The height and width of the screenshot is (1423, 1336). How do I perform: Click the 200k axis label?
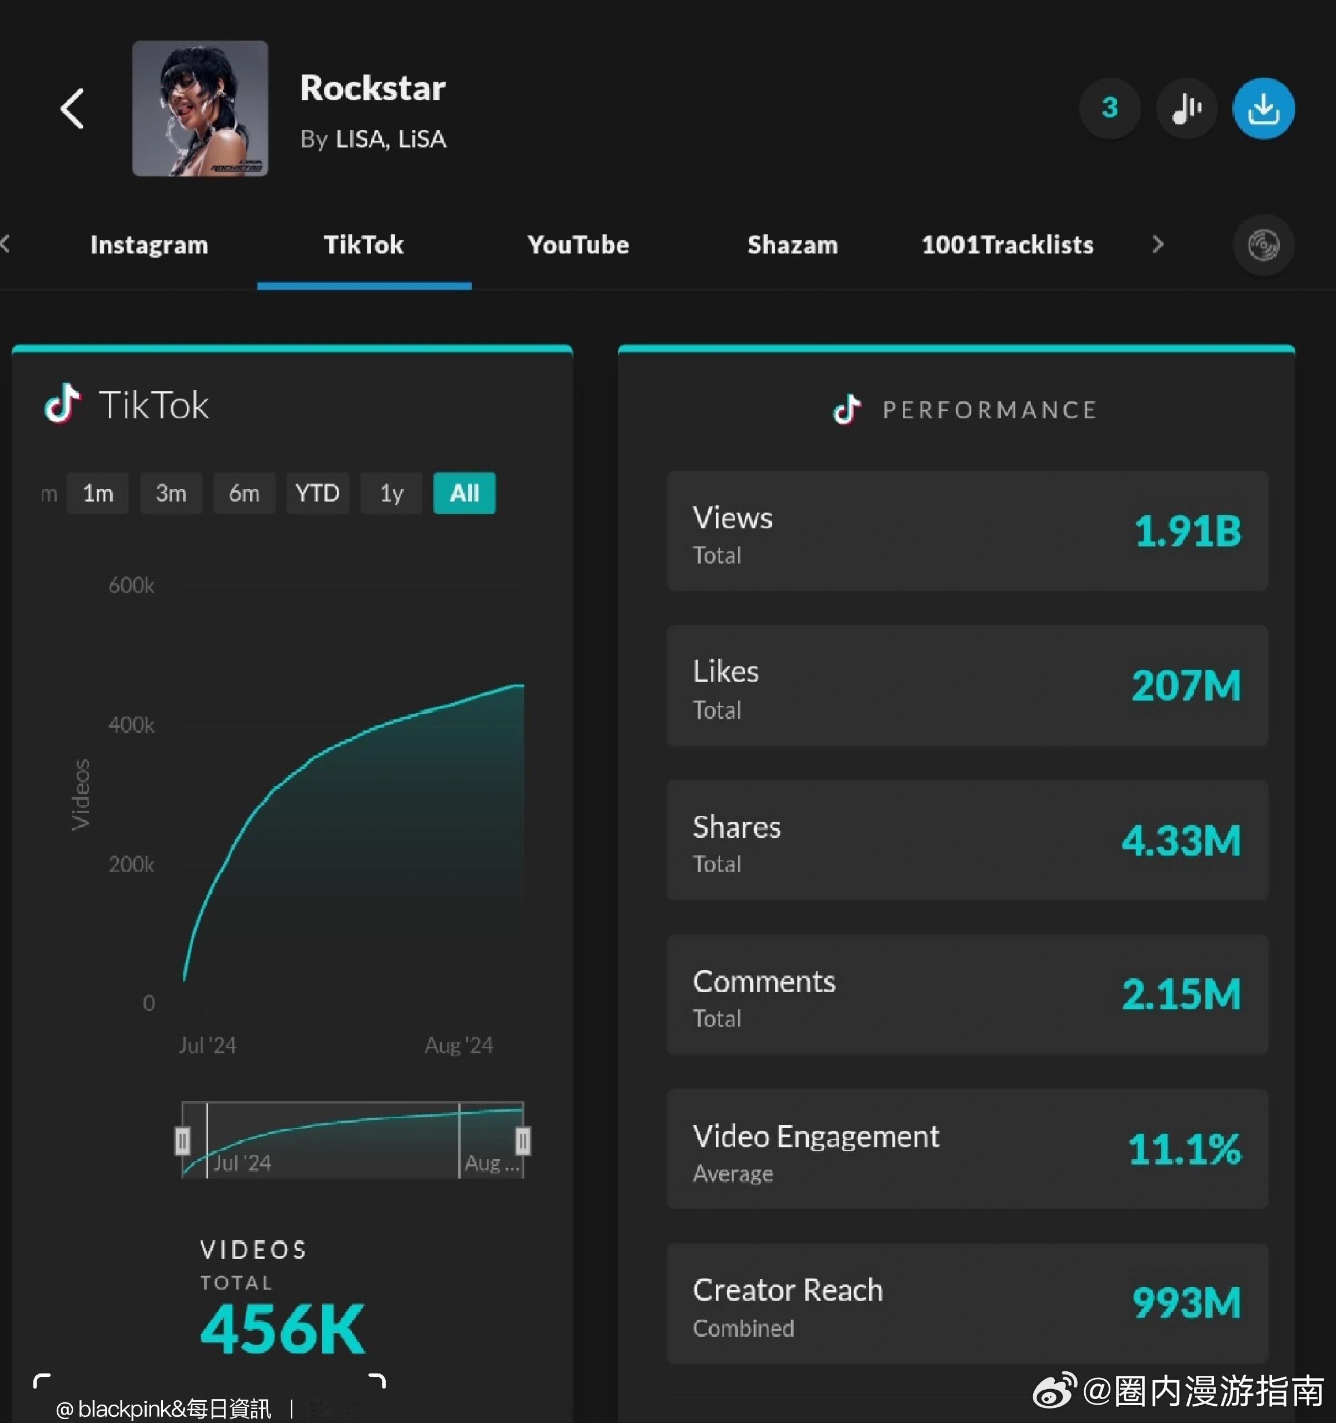click(x=131, y=865)
